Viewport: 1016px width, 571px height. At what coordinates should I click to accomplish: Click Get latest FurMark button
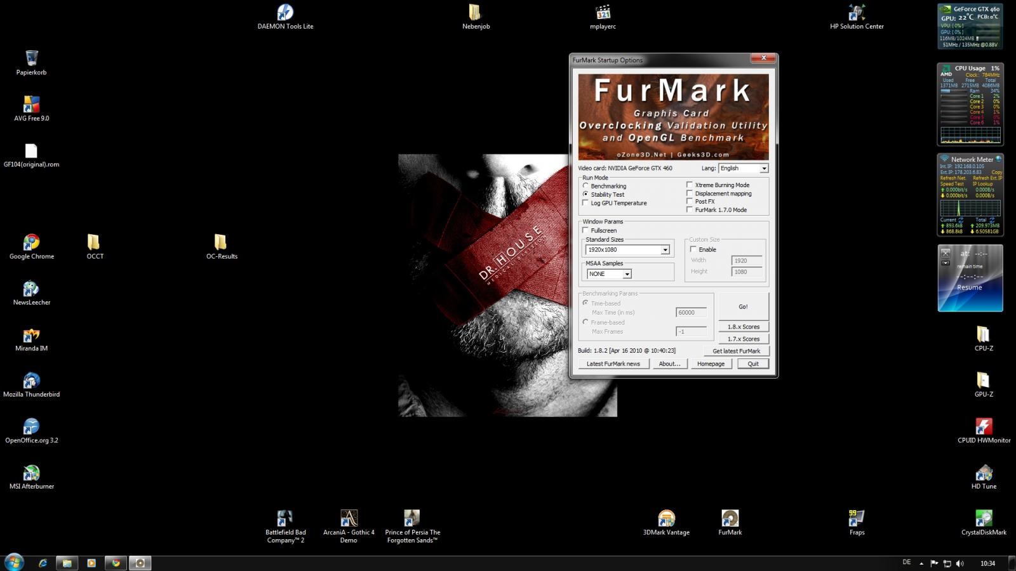736,351
